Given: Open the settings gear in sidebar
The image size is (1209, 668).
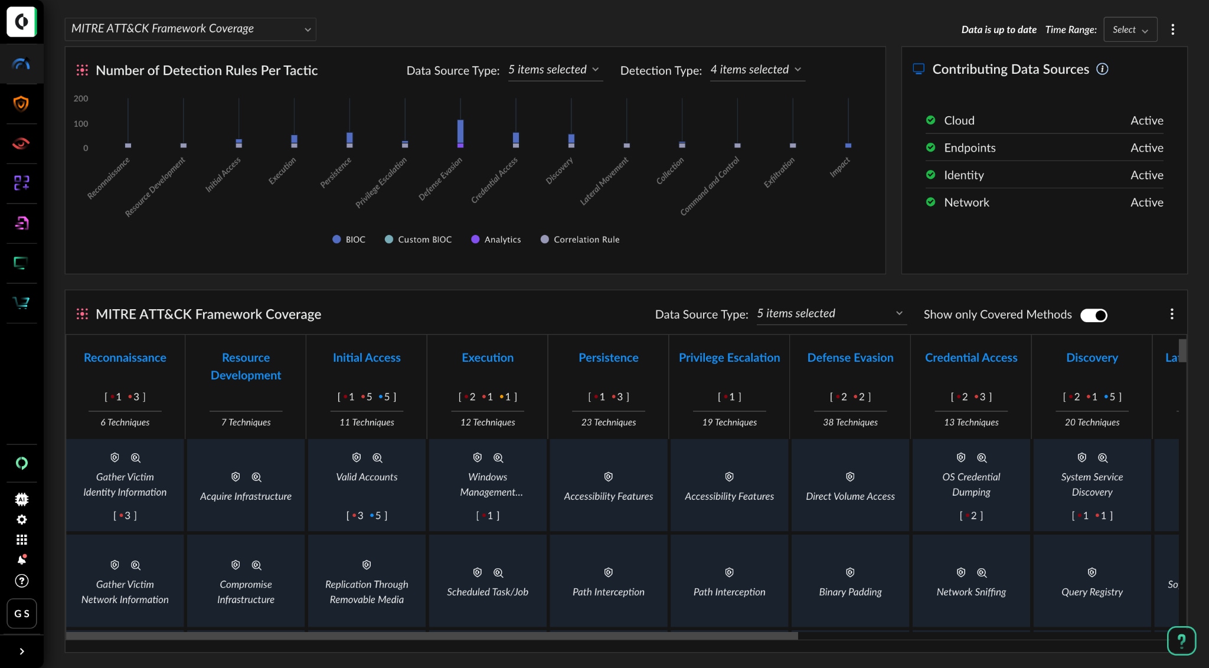Looking at the screenshot, I should pyautogui.click(x=22, y=520).
